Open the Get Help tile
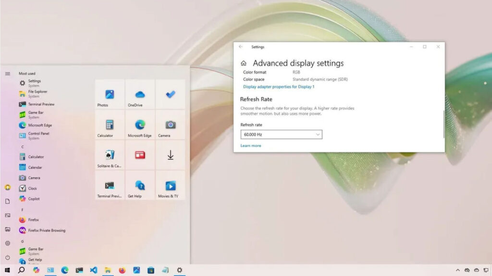 [x=140, y=186]
